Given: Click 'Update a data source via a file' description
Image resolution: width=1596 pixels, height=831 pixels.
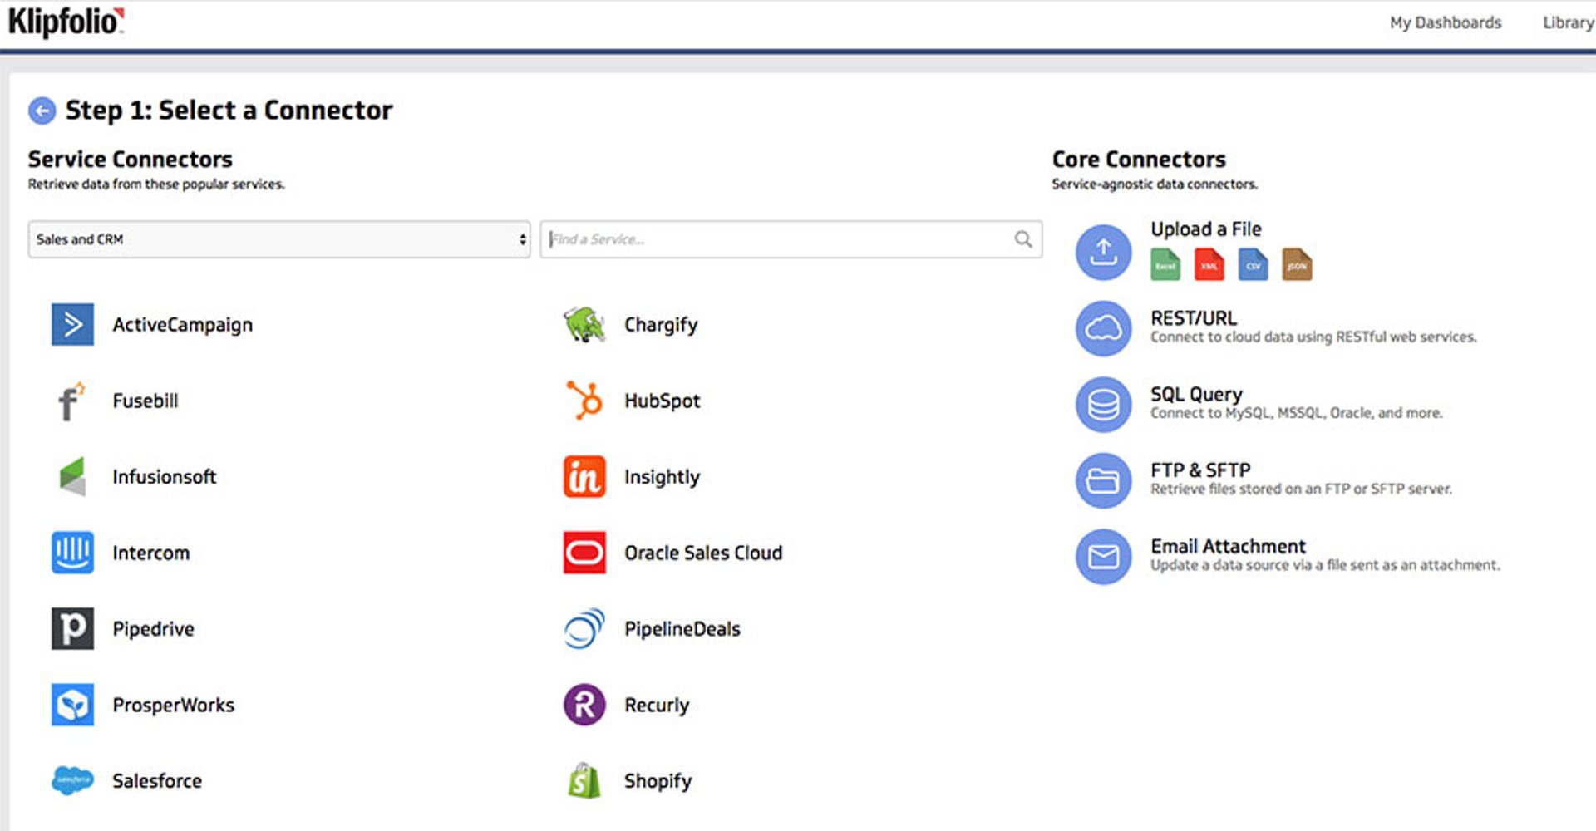Looking at the screenshot, I should [1325, 565].
